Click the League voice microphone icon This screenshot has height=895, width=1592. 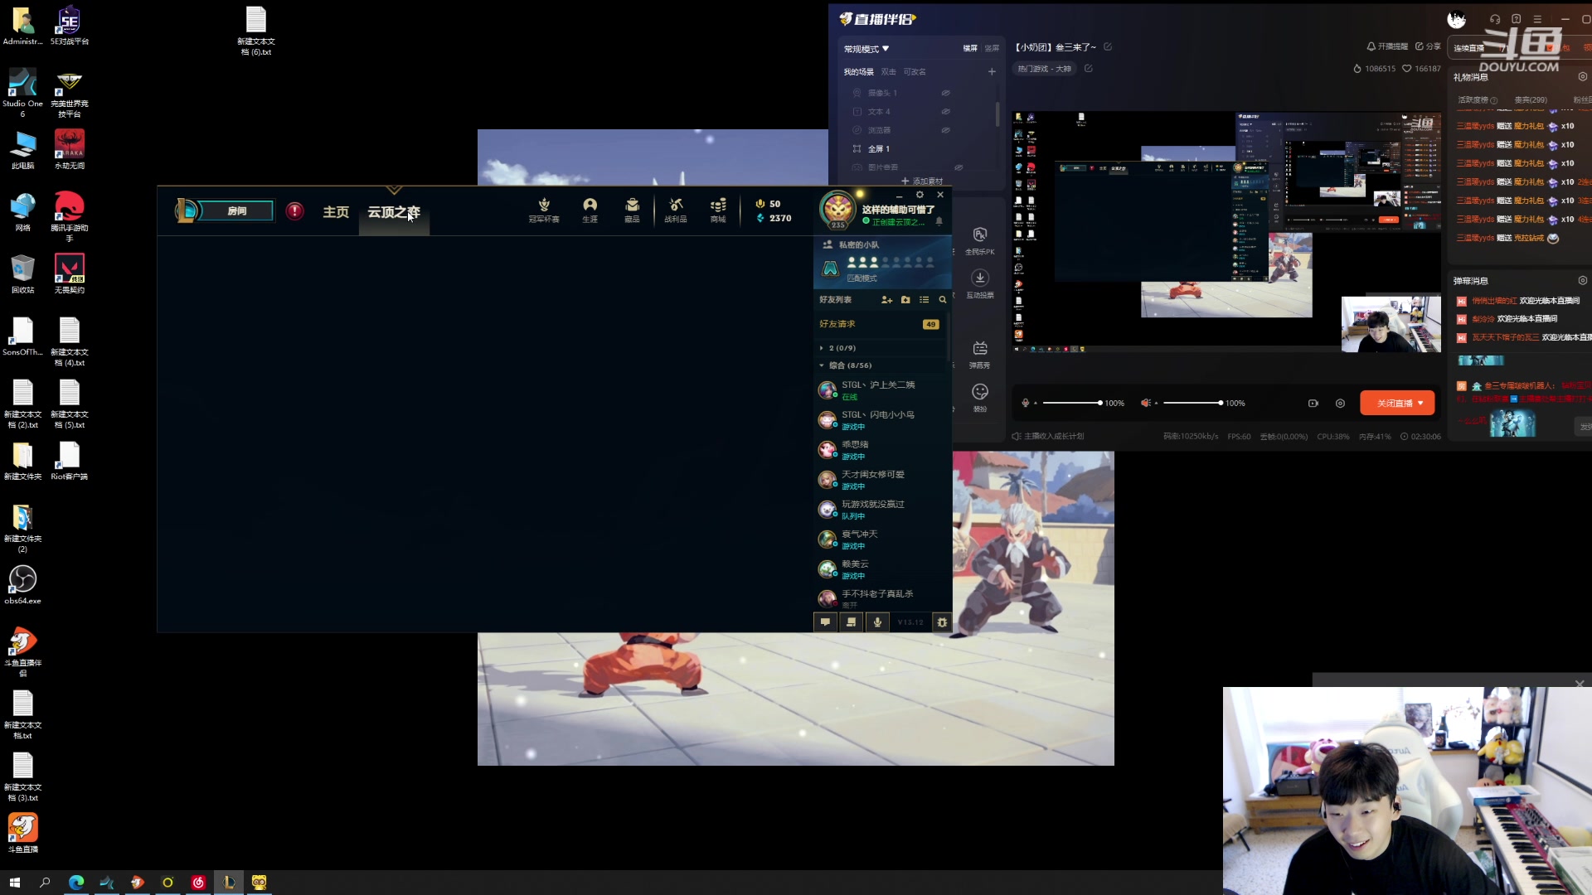coord(877,622)
